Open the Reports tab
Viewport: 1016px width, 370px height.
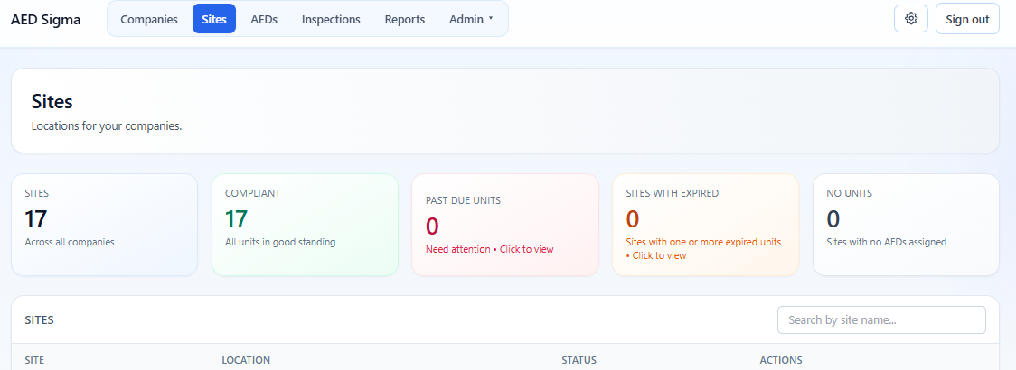405,19
